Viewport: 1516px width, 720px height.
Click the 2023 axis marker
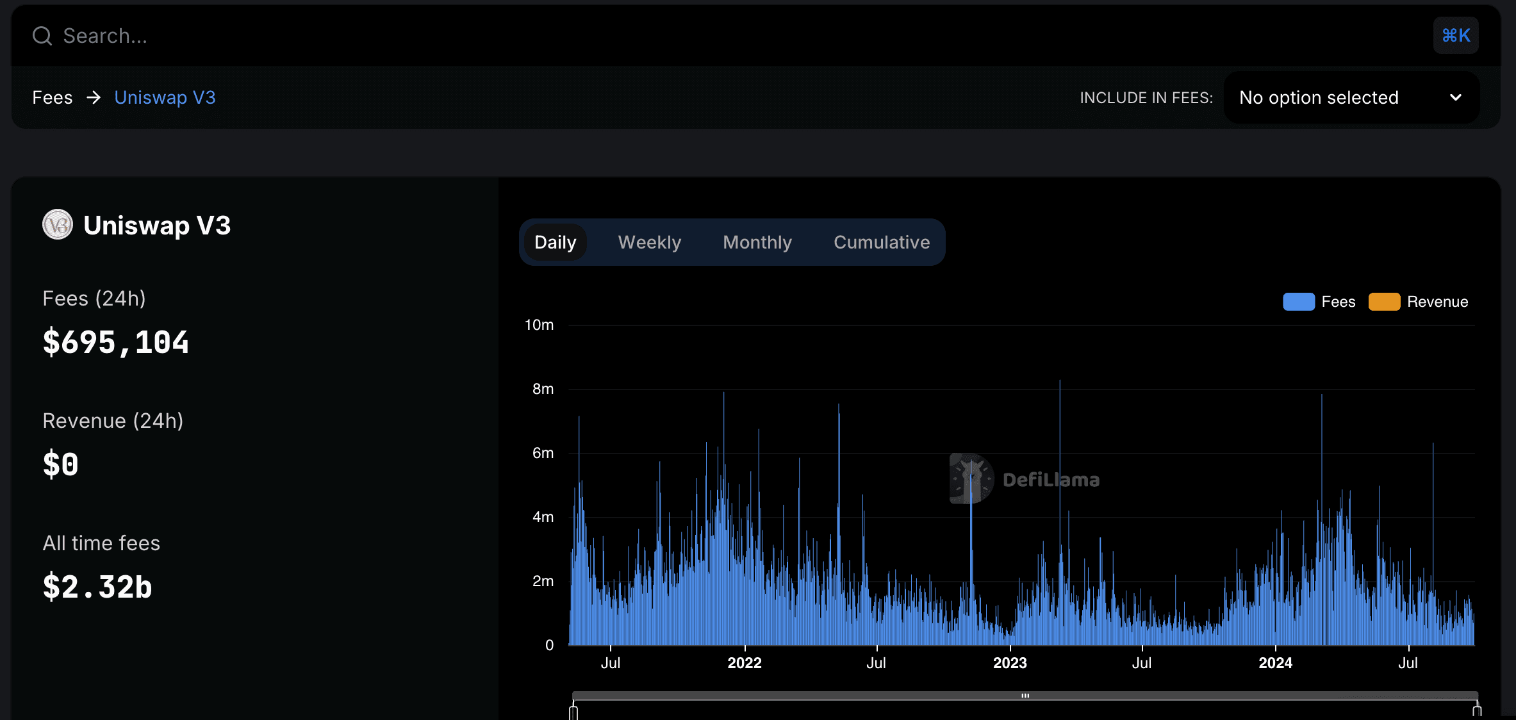point(1010,663)
